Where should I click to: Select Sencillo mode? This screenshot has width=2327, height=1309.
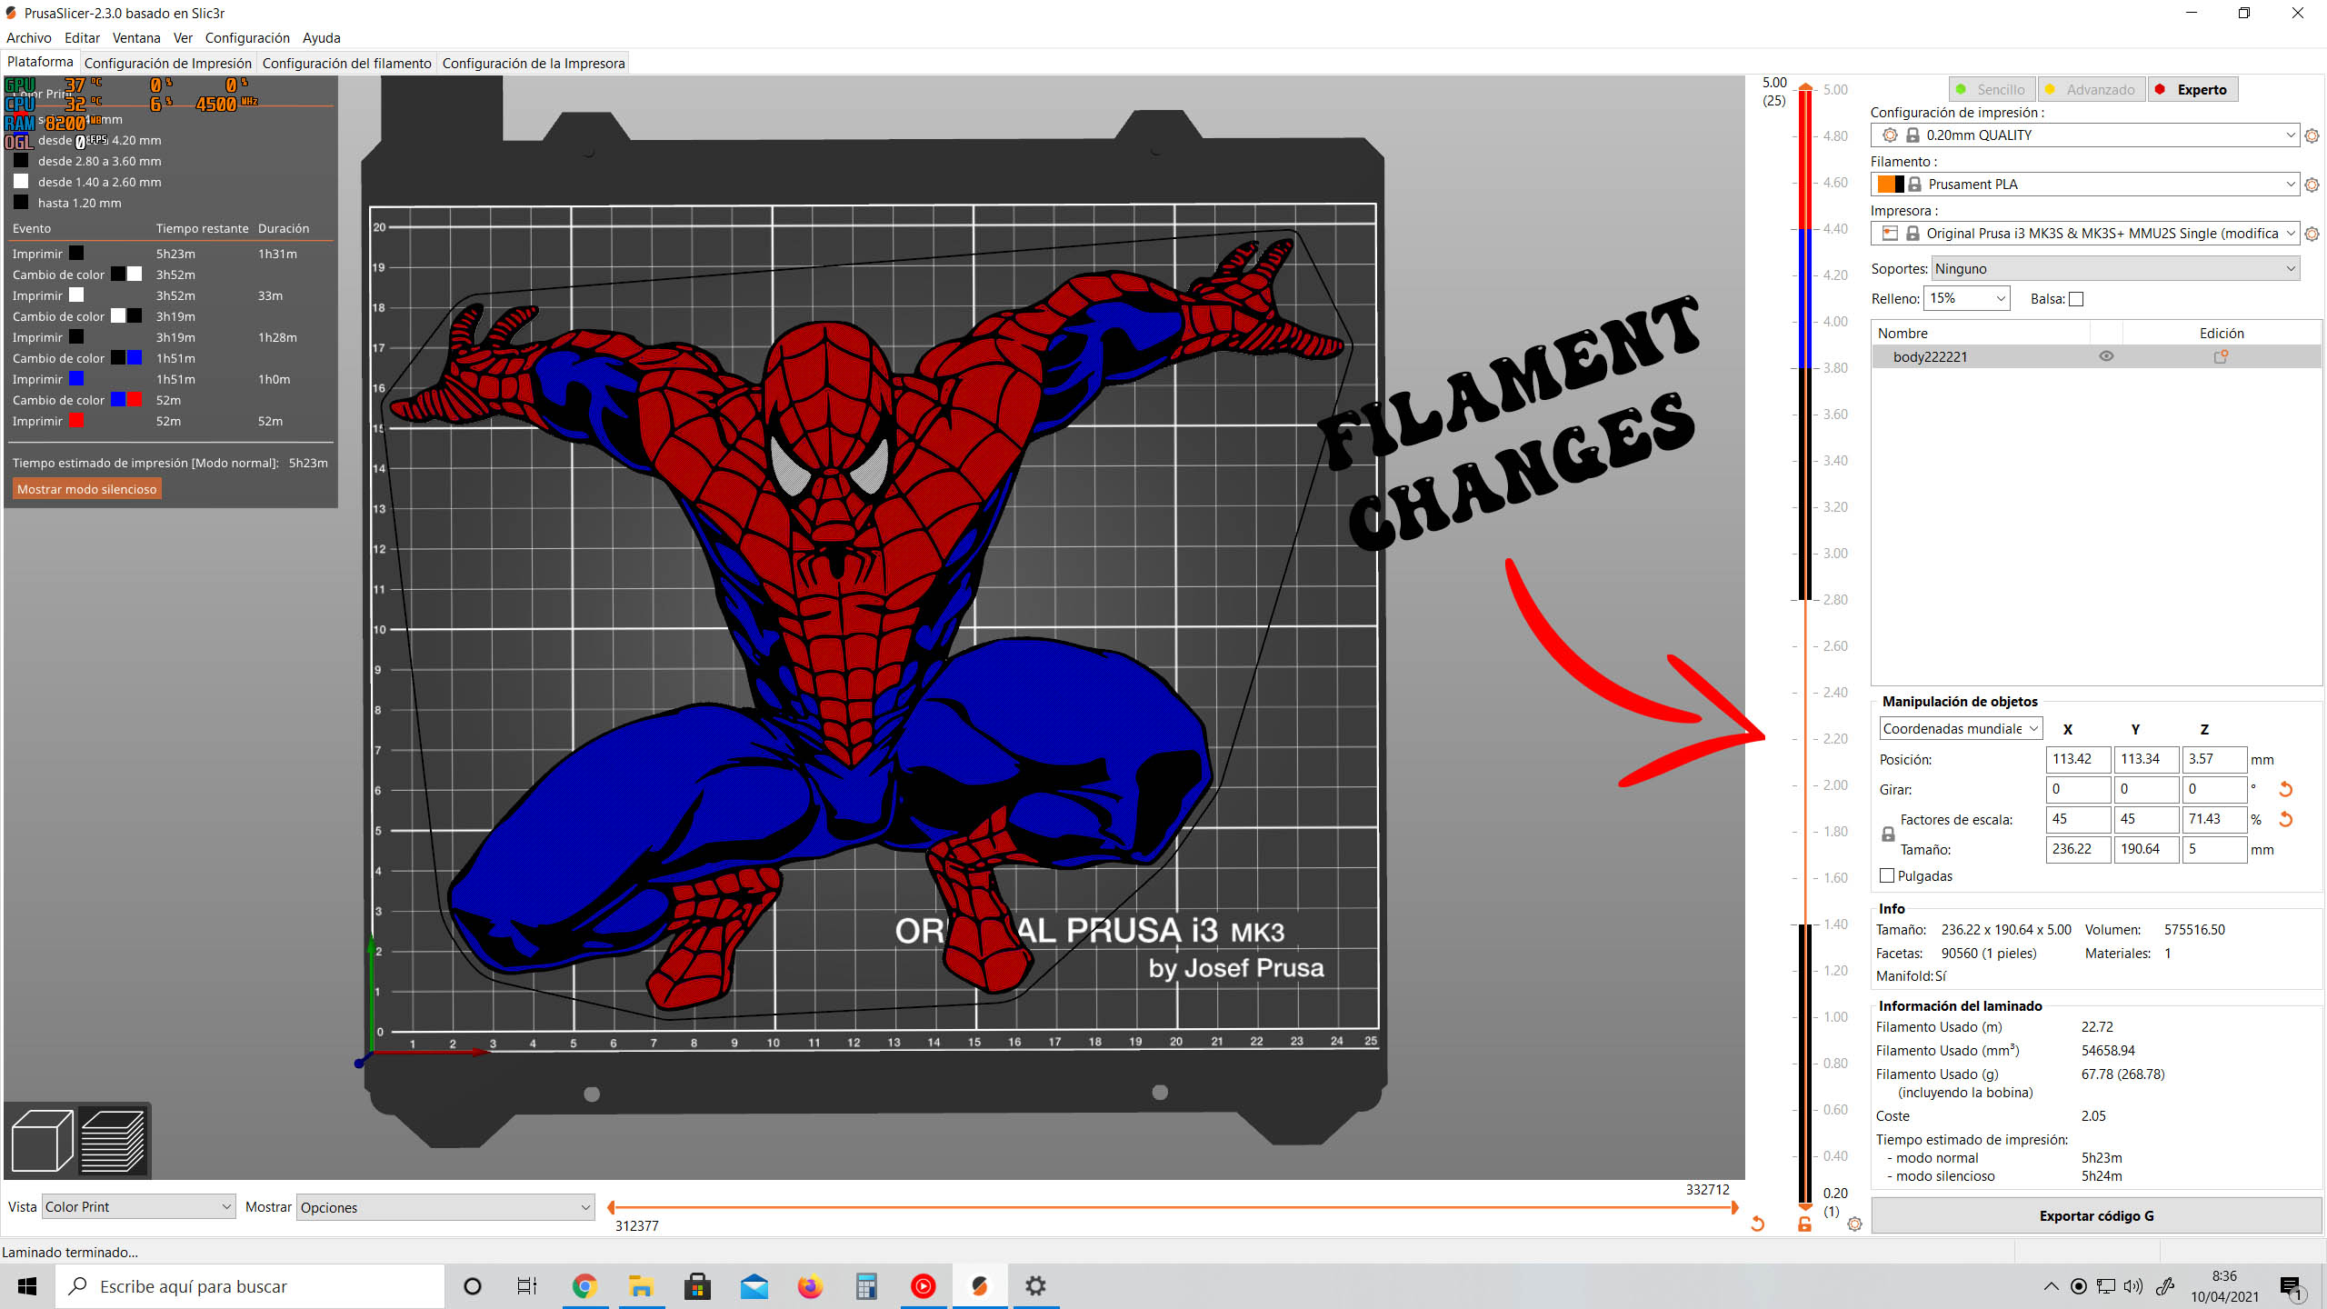pyautogui.click(x=1992, y=89)
